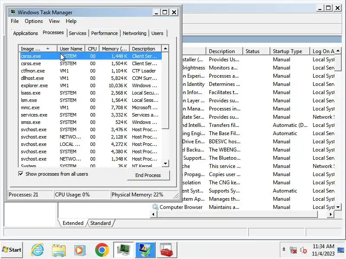Viewport: 346px width, 259px height.
Task: Select the services.exe process
Action: point(91,115)
